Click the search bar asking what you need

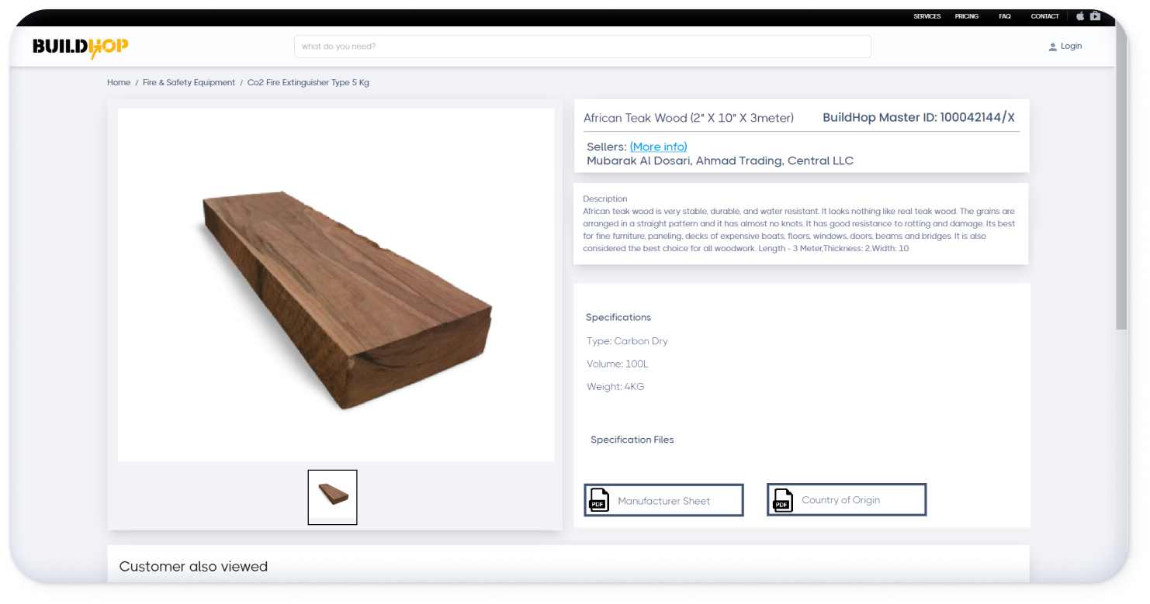pos(582,46)
